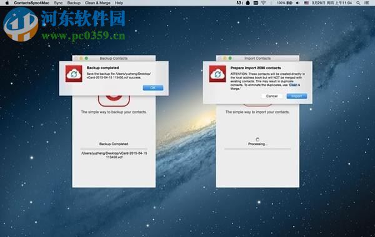
Task: Open the ContactsSync4Mac app menu
Action: (32, 3)
